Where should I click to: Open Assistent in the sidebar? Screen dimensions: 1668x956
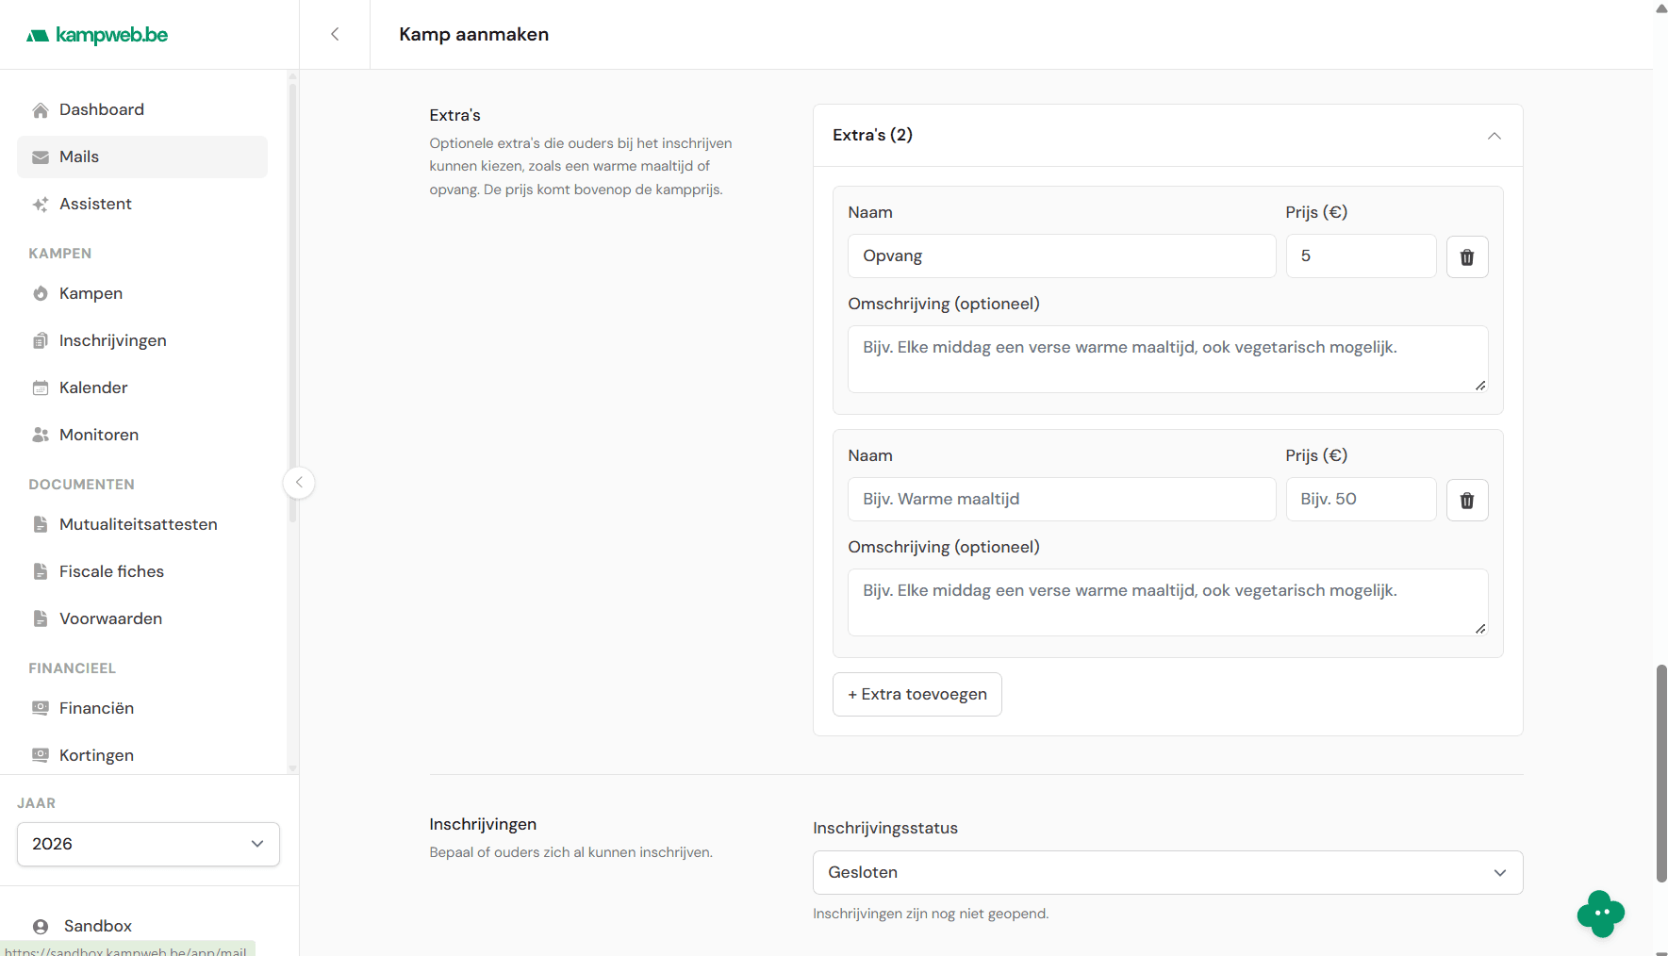142,204
